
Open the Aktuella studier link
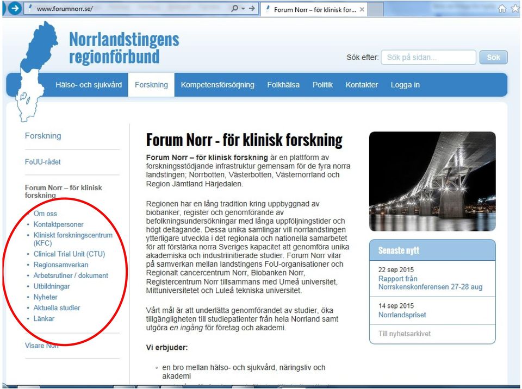[x=57, y=308]
